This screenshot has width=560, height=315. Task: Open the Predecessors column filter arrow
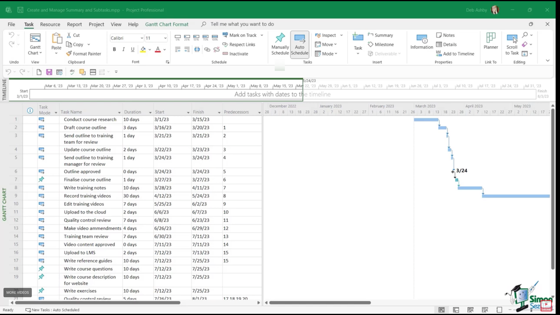tap(259, 113)
